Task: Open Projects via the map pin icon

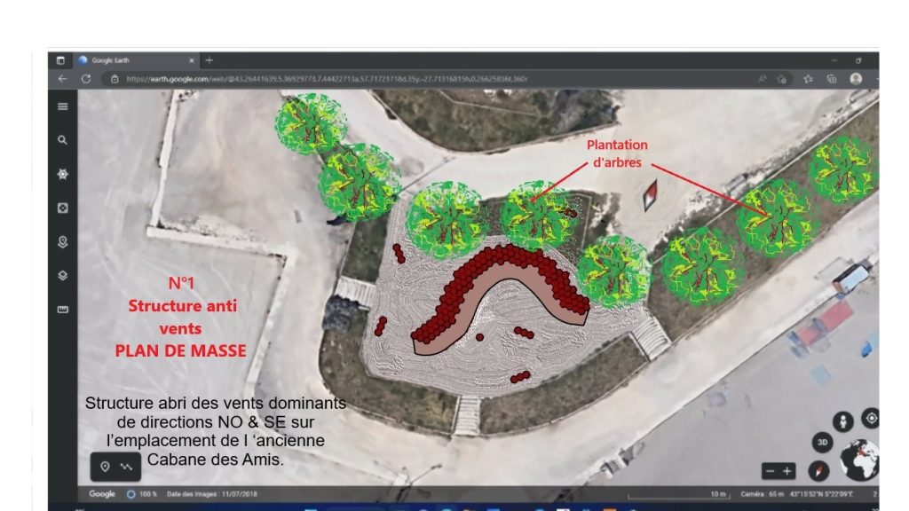Action: pos(62,242)
